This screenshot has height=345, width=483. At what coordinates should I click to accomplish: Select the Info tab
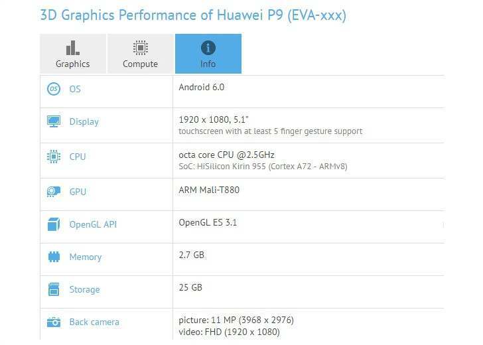208,54
